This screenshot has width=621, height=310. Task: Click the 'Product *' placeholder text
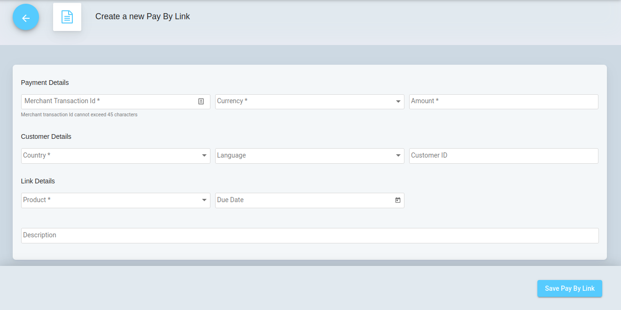pos(37,200)
